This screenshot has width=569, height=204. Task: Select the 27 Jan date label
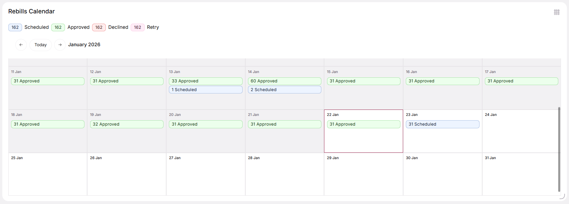point(175,158)
